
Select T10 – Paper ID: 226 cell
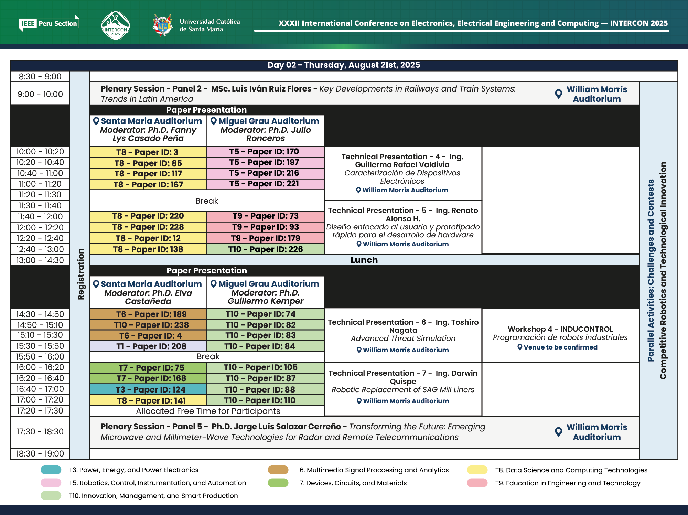click(266, 249)
